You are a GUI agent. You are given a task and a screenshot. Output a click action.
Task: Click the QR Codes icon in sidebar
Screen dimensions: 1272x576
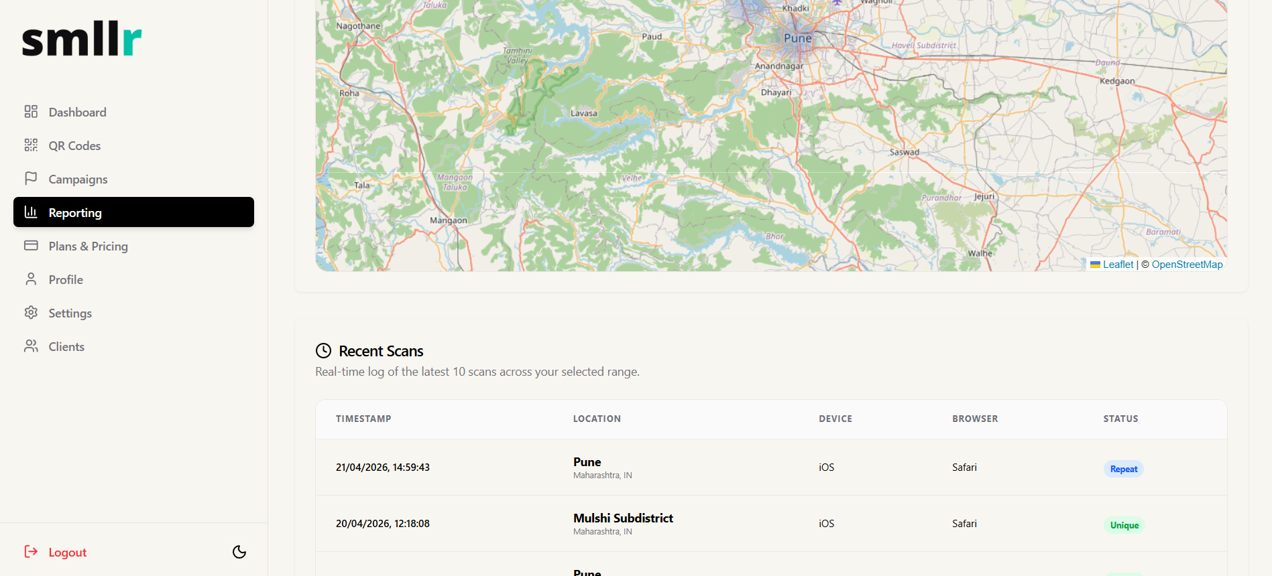tap(31, 145)
